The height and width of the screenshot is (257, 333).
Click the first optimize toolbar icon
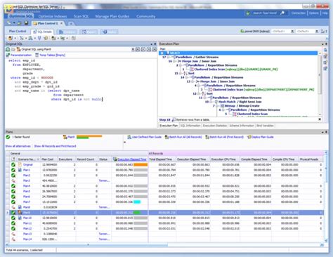pos(11,38)
